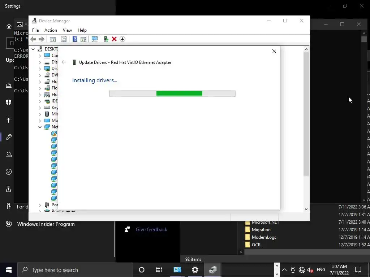Open the Settings Home icon in the sidebar

(9, 26)
